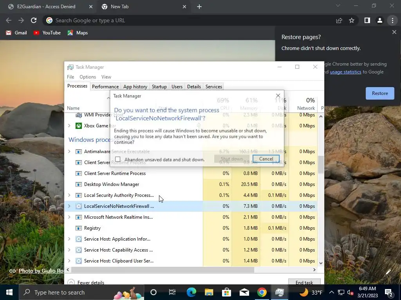Expand Service Host: Clipboard User Service row
This screenshot has width=401, height=300.
pos(69,261)
